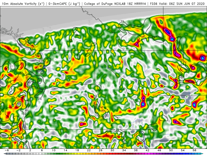The image size is (207, 155).
Task: Click the "58" colorbar tick label
Action: coord(194,150)
